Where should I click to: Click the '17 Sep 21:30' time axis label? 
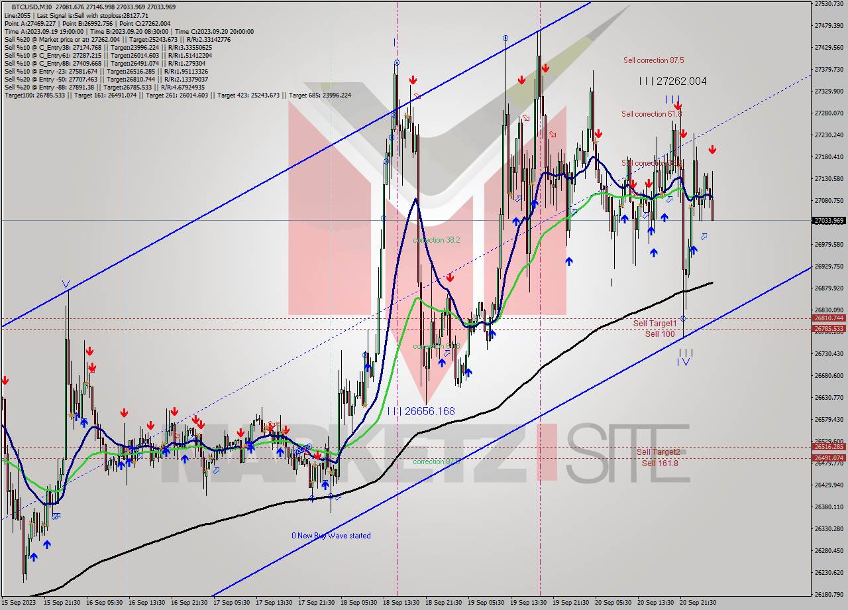(317, 603)
